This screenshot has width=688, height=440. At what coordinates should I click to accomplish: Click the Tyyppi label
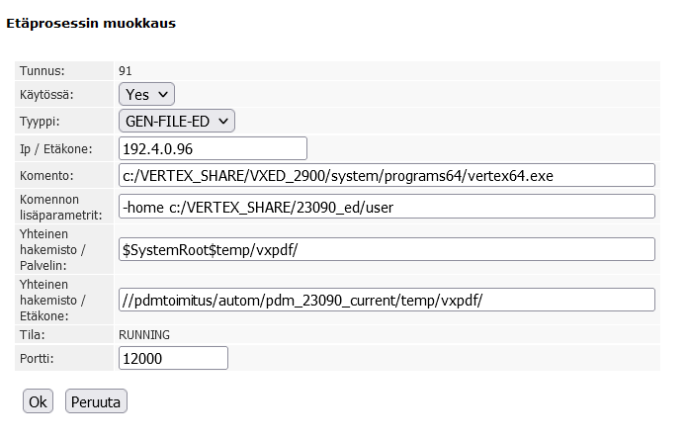(41, 121)
